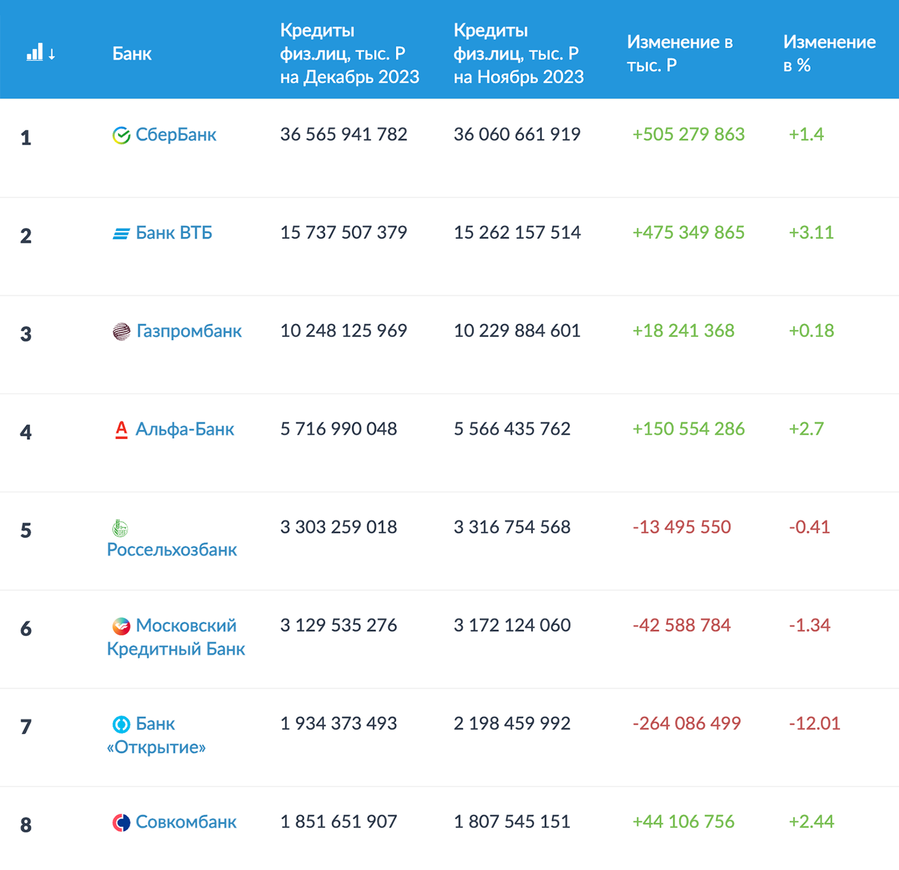Select the value 5 566 435 762
The width and height of the screenshot is (899, 870).
coord(512,428)
